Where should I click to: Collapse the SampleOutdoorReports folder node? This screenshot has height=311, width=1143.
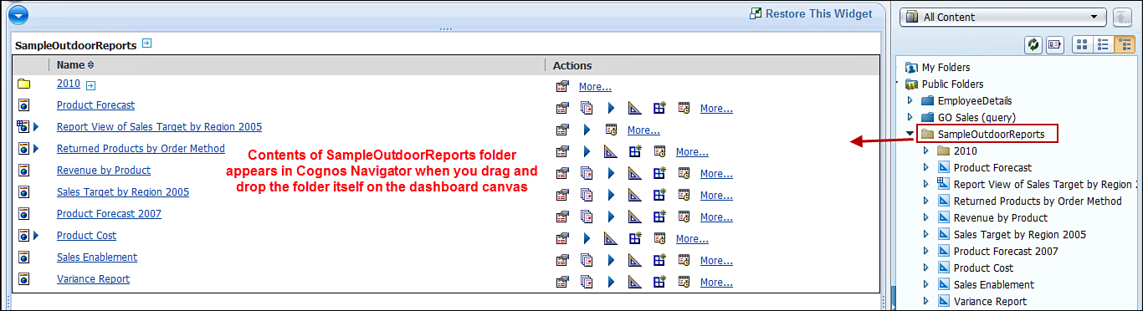910,134
